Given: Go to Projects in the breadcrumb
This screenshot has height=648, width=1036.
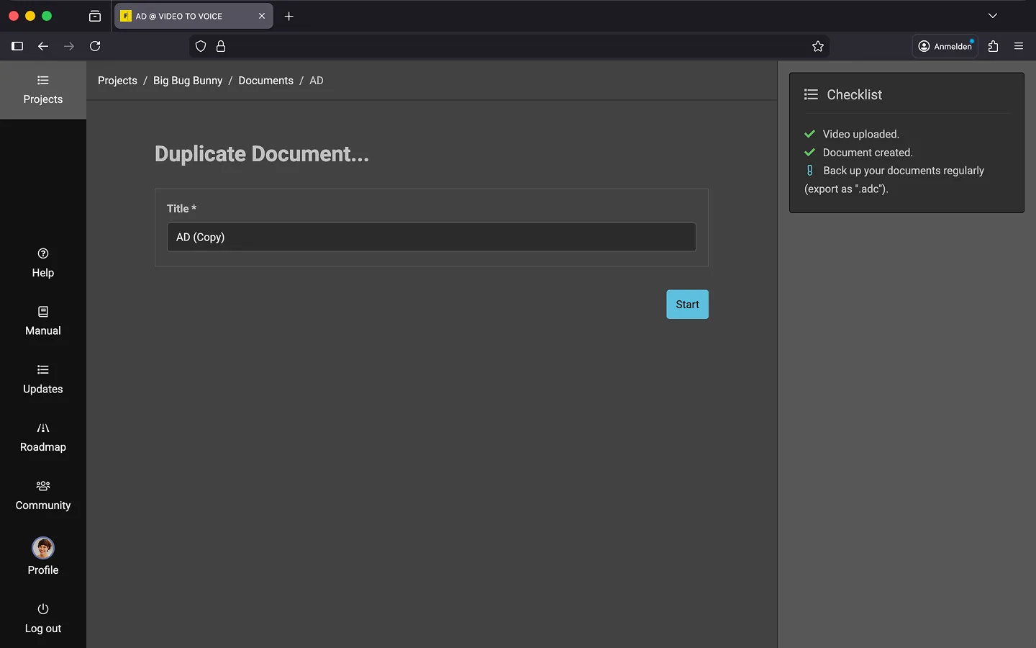Looking at the screenshot, I should click(117, 81).
